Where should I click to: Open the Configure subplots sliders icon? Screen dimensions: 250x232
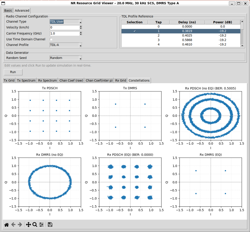click(41, 225)
